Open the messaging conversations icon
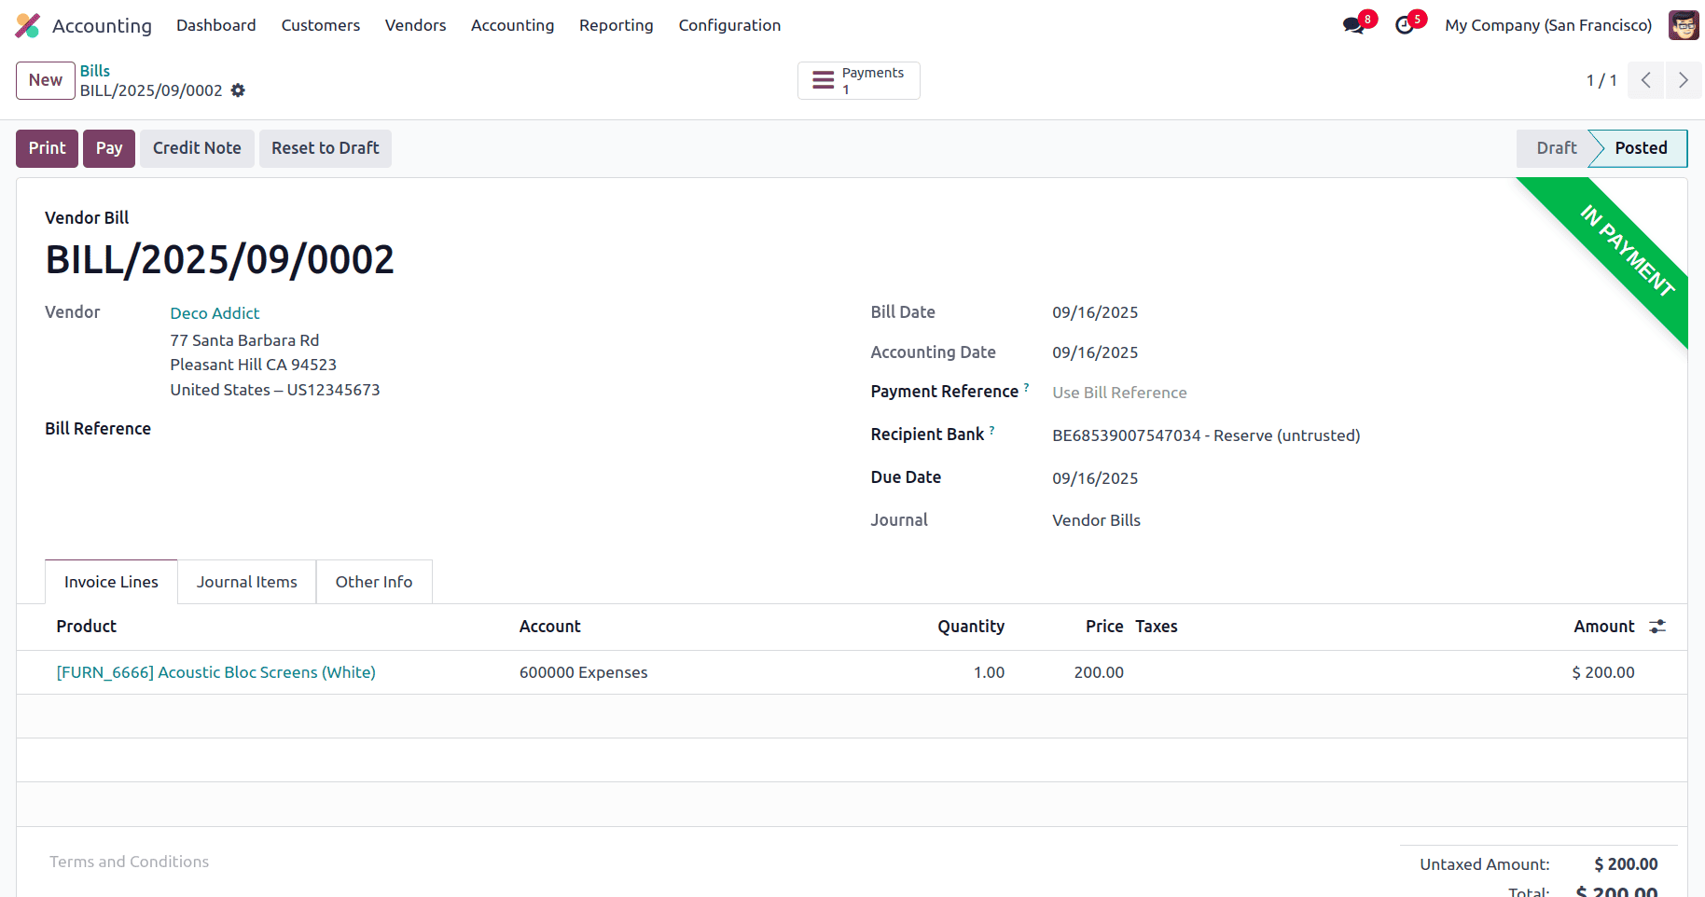 (x=1352, y=25)
